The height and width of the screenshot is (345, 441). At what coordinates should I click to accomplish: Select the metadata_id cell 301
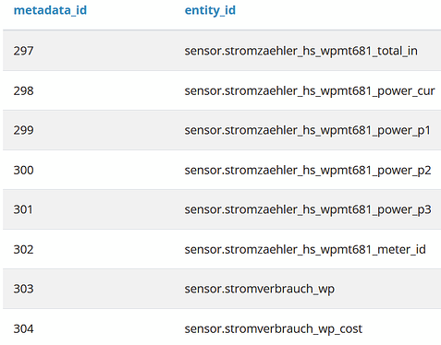(23, 209)
